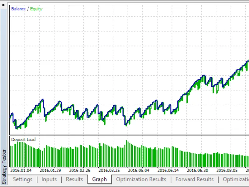
Task: Select the Graph tab
Action: coord(99,180)
